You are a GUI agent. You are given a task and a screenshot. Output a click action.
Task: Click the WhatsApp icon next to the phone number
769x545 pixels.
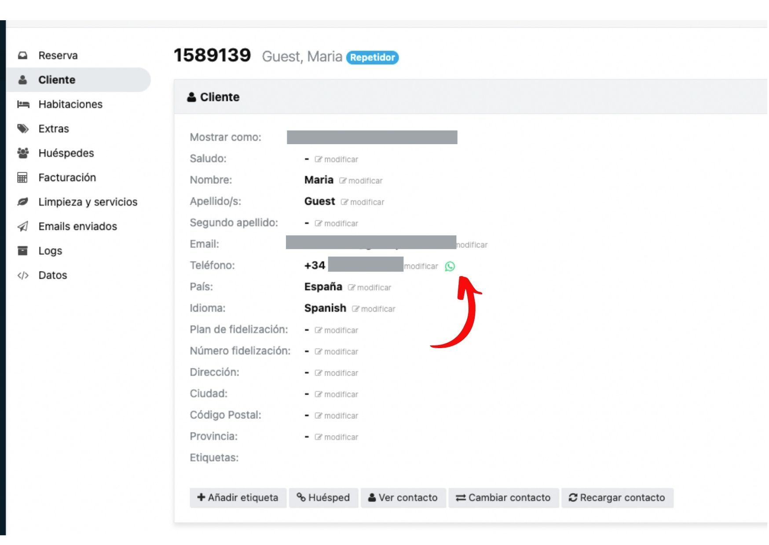[x=450, y=266]
